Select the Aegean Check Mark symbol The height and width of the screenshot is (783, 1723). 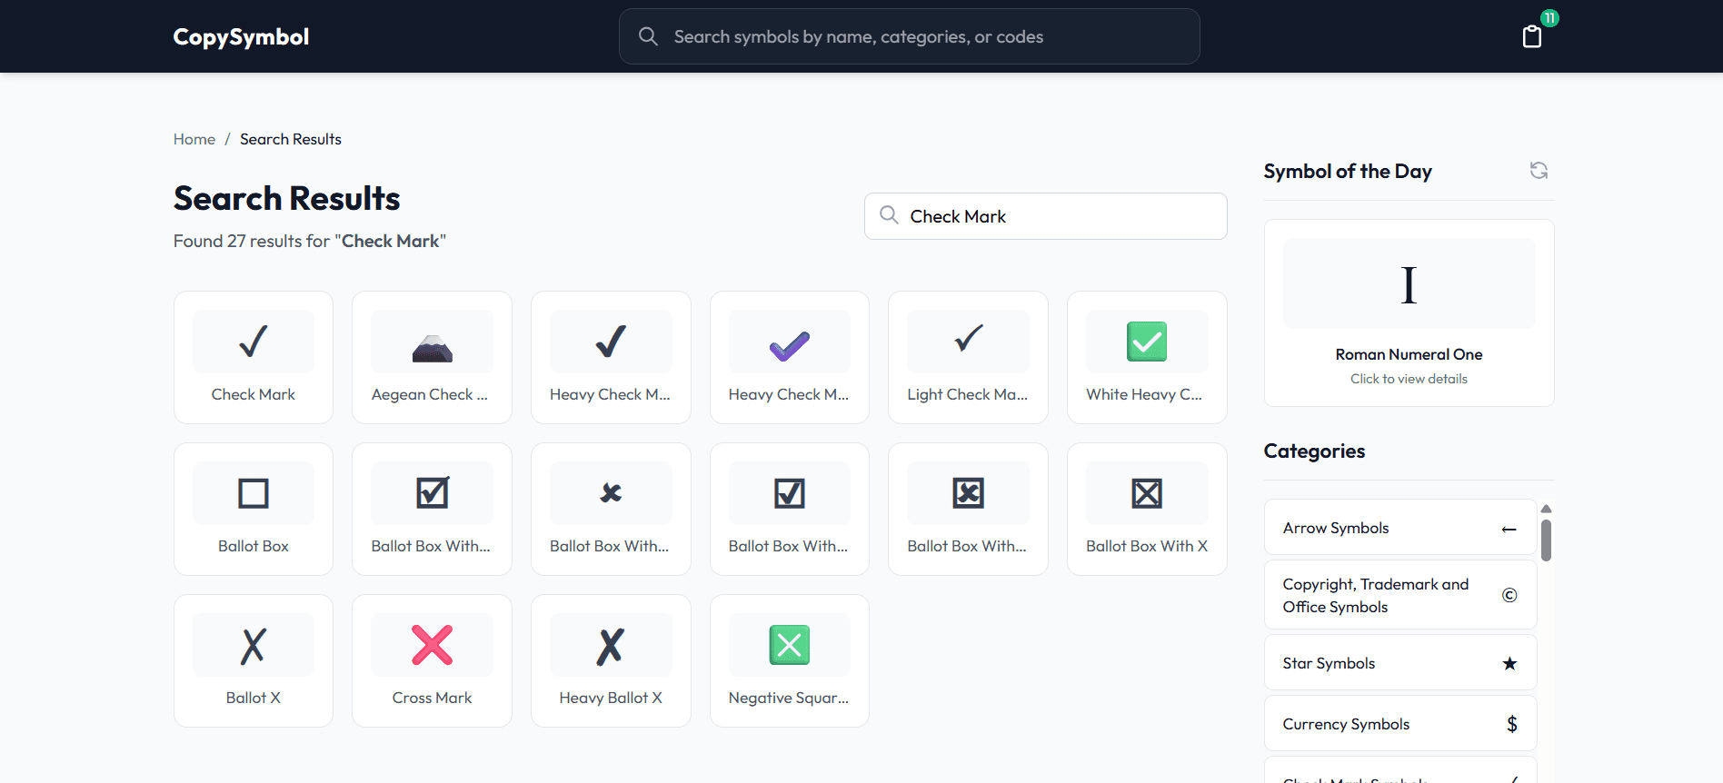(x=432, y=357)
